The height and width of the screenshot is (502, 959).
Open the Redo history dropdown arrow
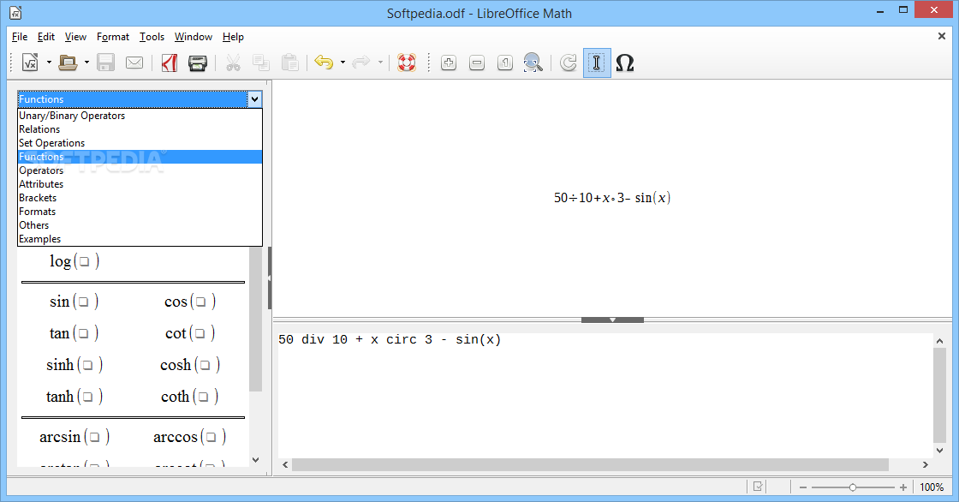click(380, 63)
